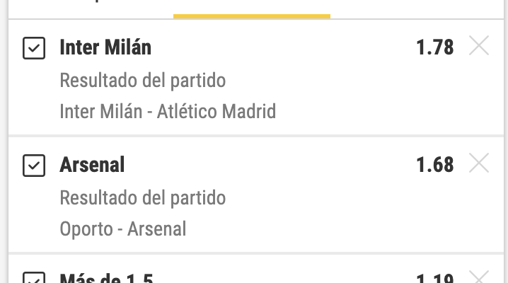
Task: Click Resultado del partido under Inter Milán
Action: (142, 81)
